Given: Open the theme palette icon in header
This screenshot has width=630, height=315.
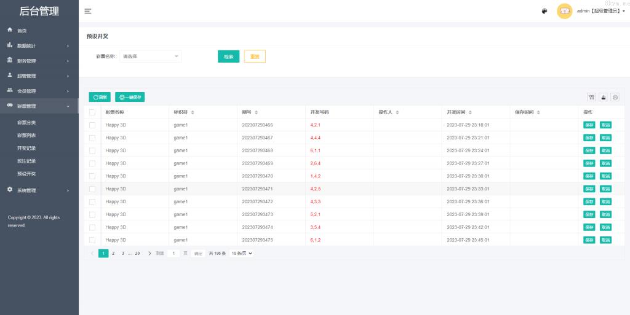Looking at the screenshot, I should click(544, 11).
